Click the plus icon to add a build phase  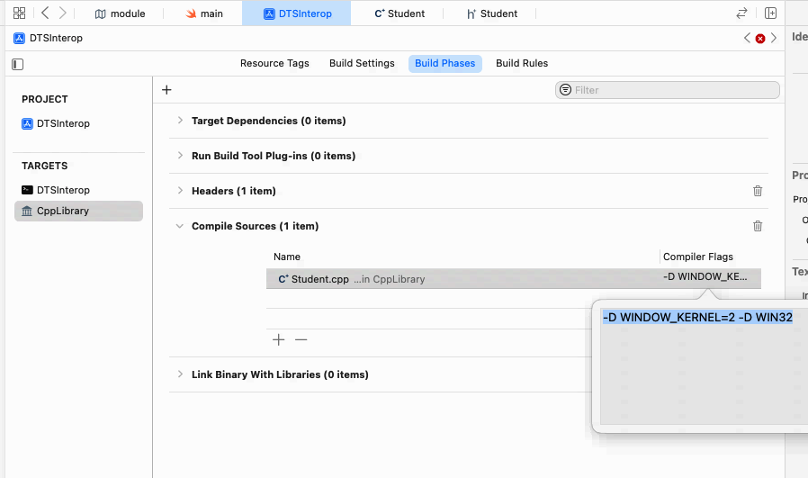tap(166, 90)
